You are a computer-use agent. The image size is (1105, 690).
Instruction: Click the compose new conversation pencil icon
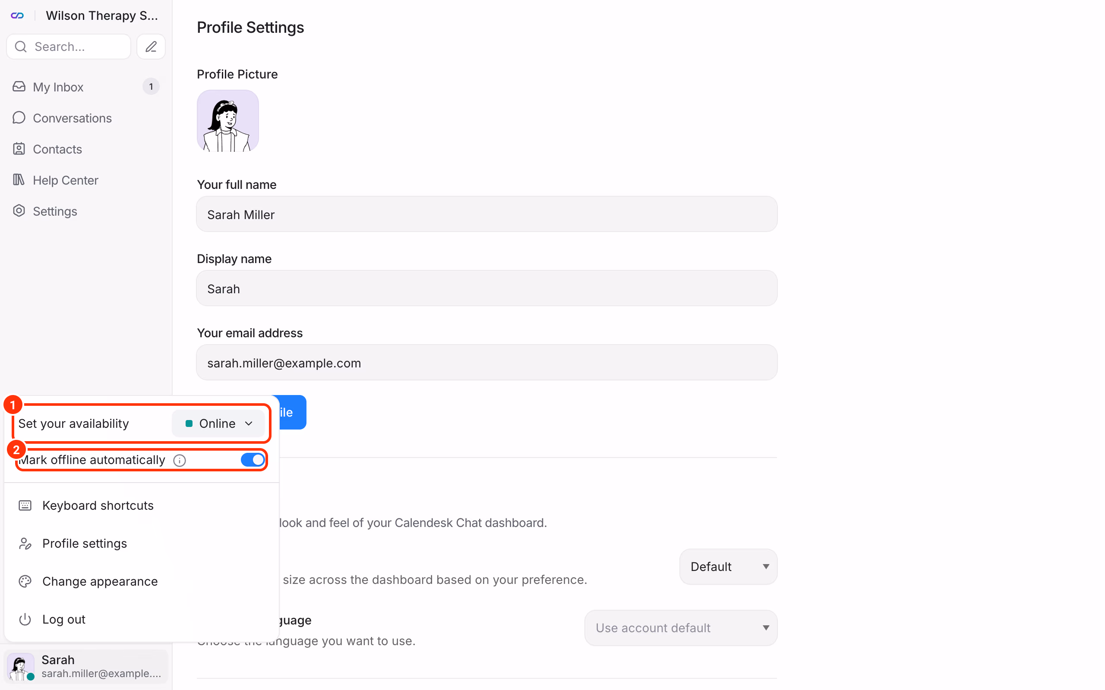click(151, 47)
